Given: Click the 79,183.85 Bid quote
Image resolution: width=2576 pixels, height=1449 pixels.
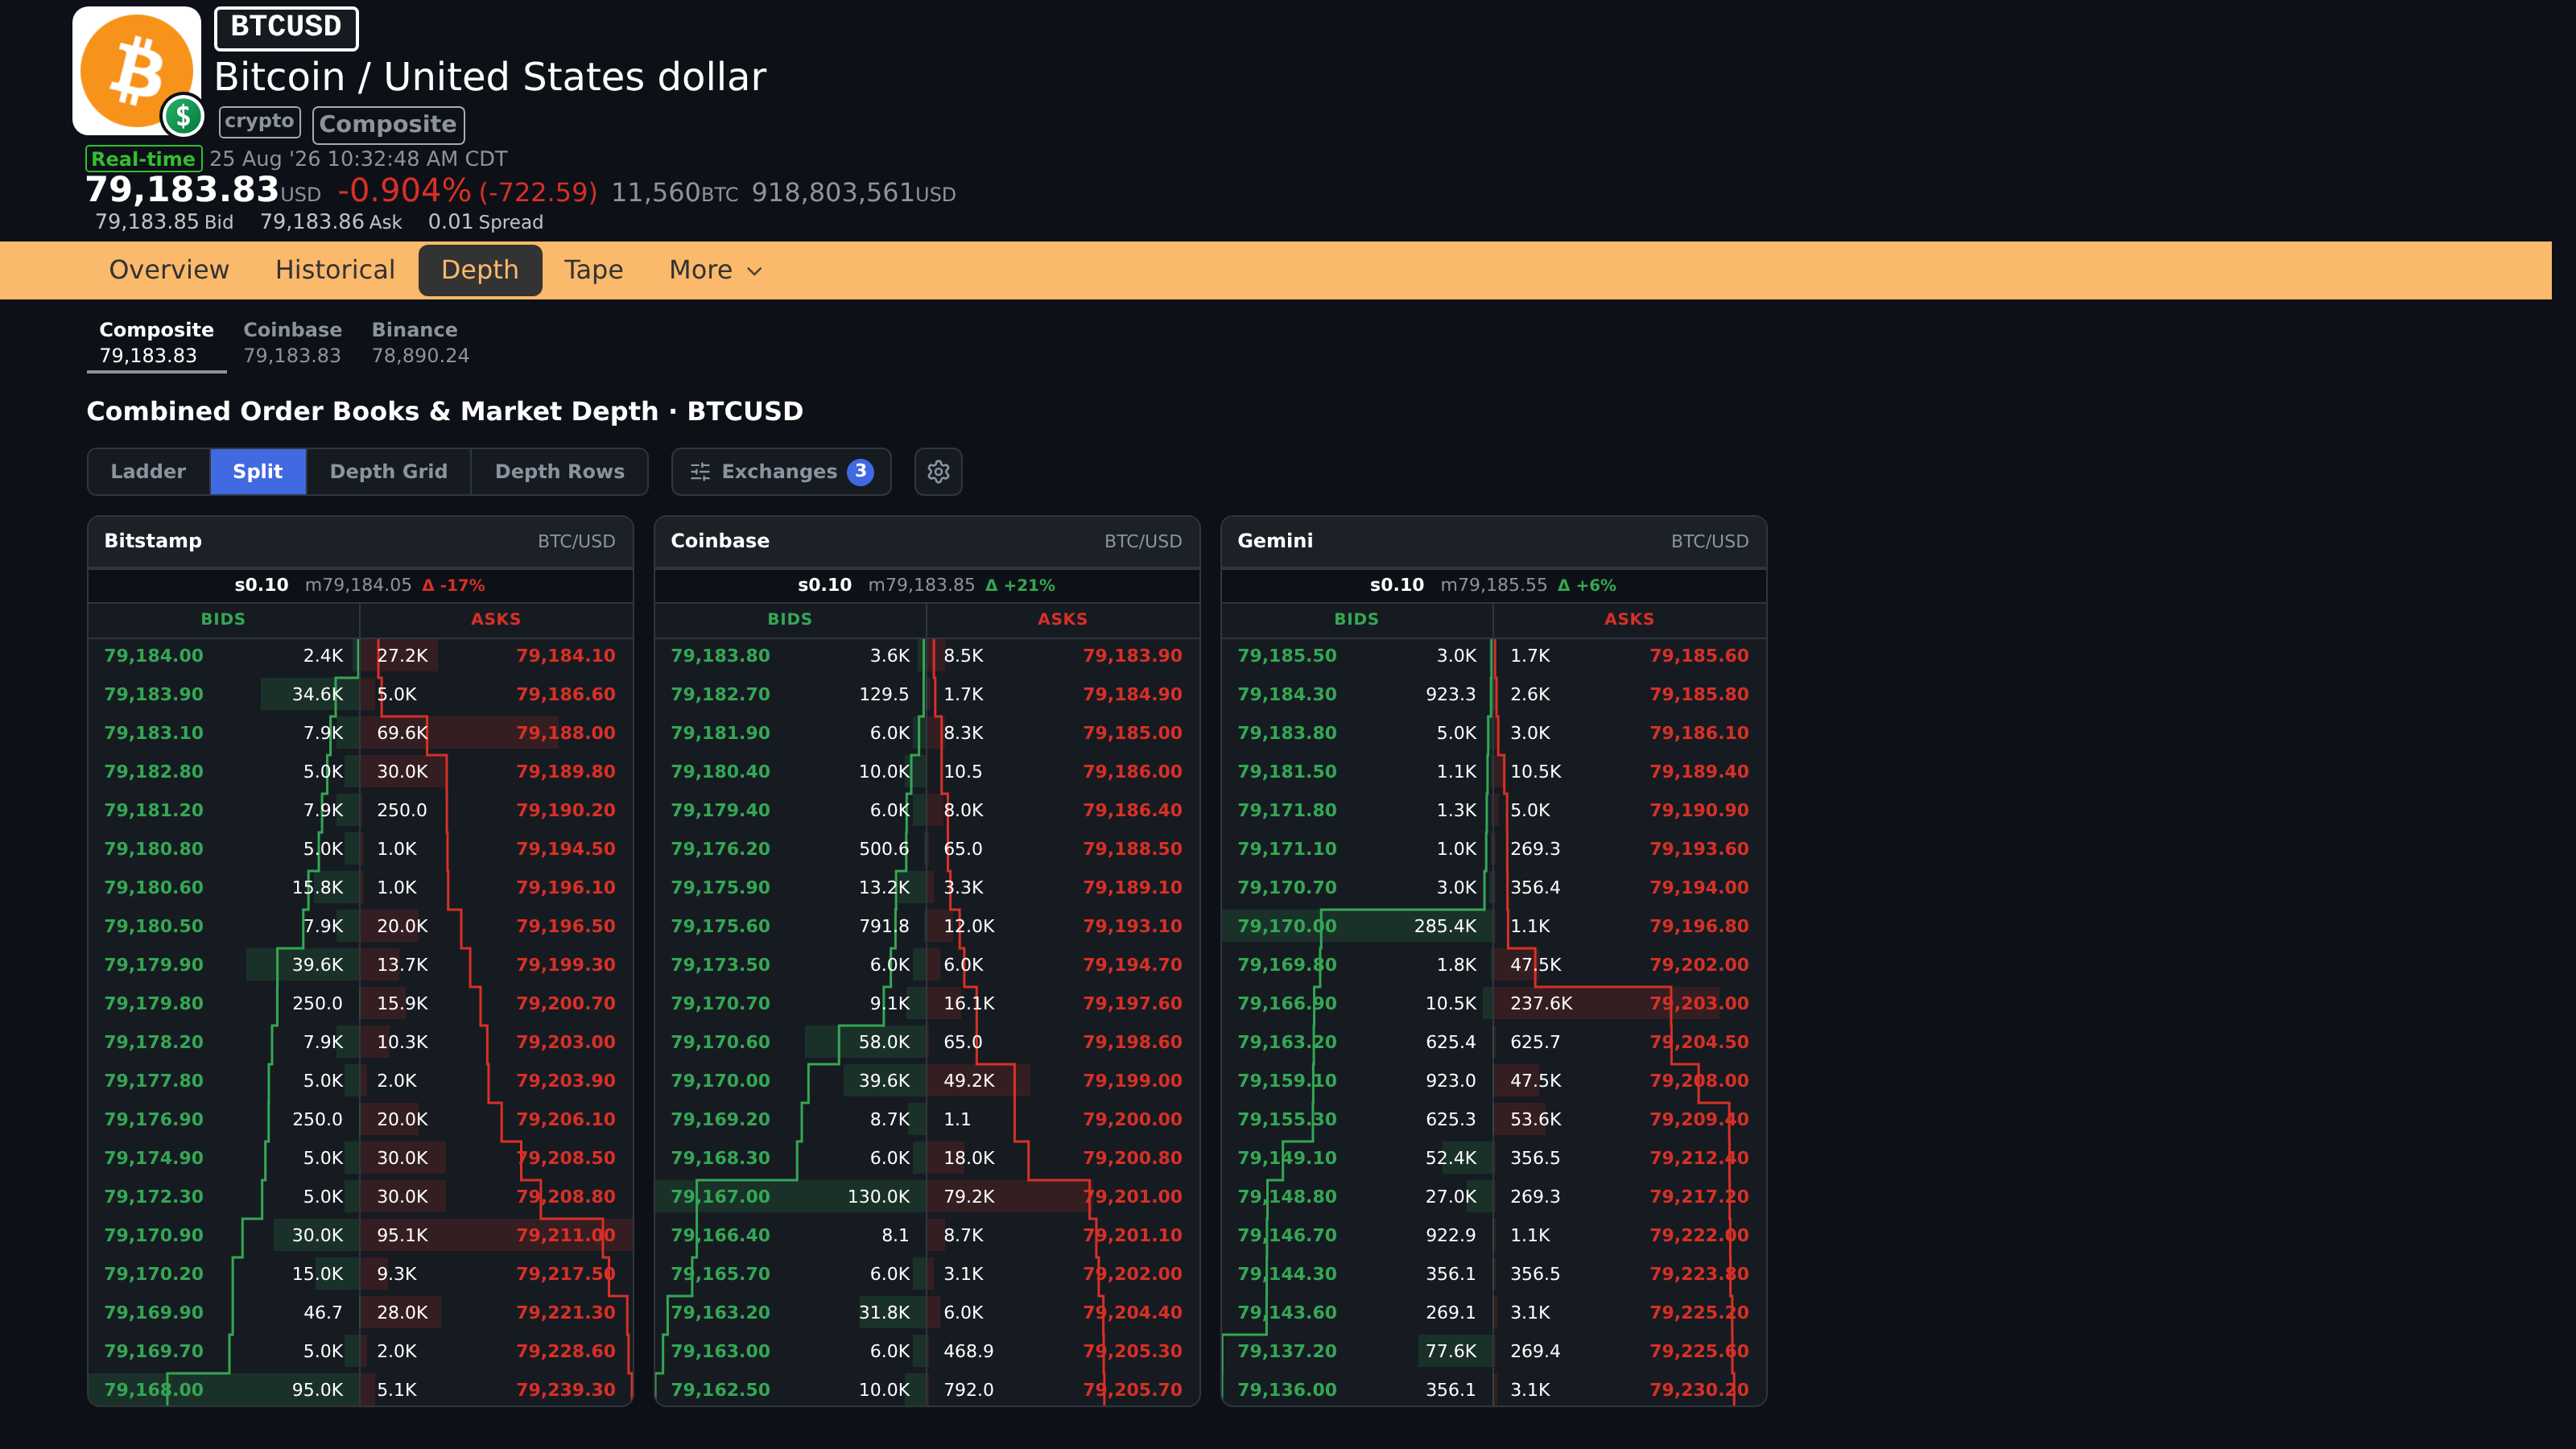Looking at the screenshot, I should pos(164,222).
